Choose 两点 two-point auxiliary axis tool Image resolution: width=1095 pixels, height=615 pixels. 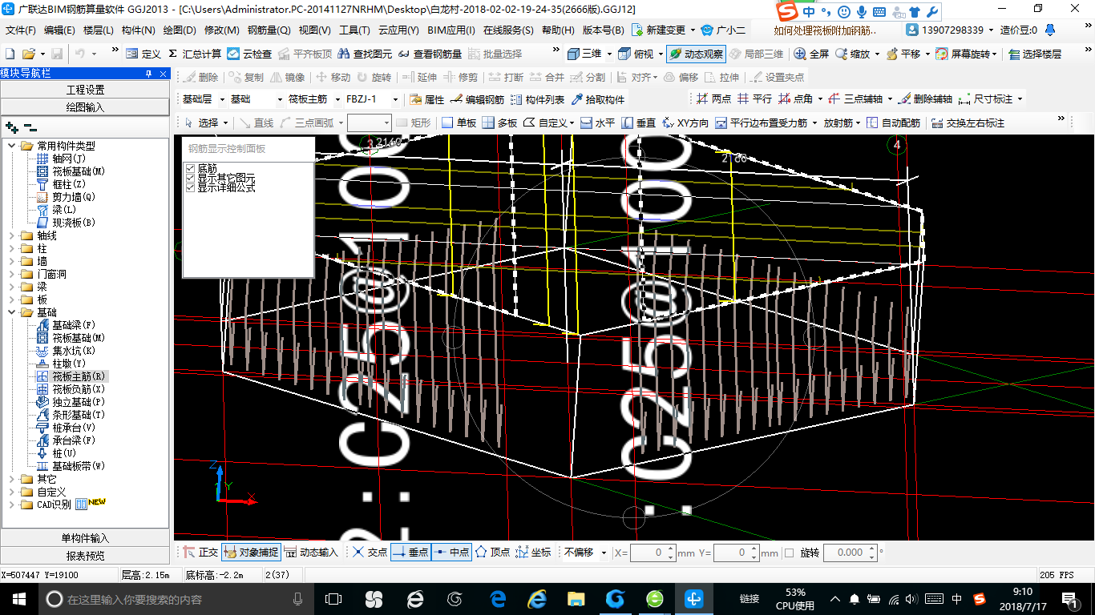pos(713,99)
